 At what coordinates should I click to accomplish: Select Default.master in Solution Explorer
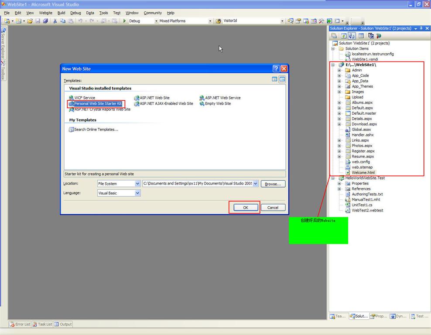364,113
